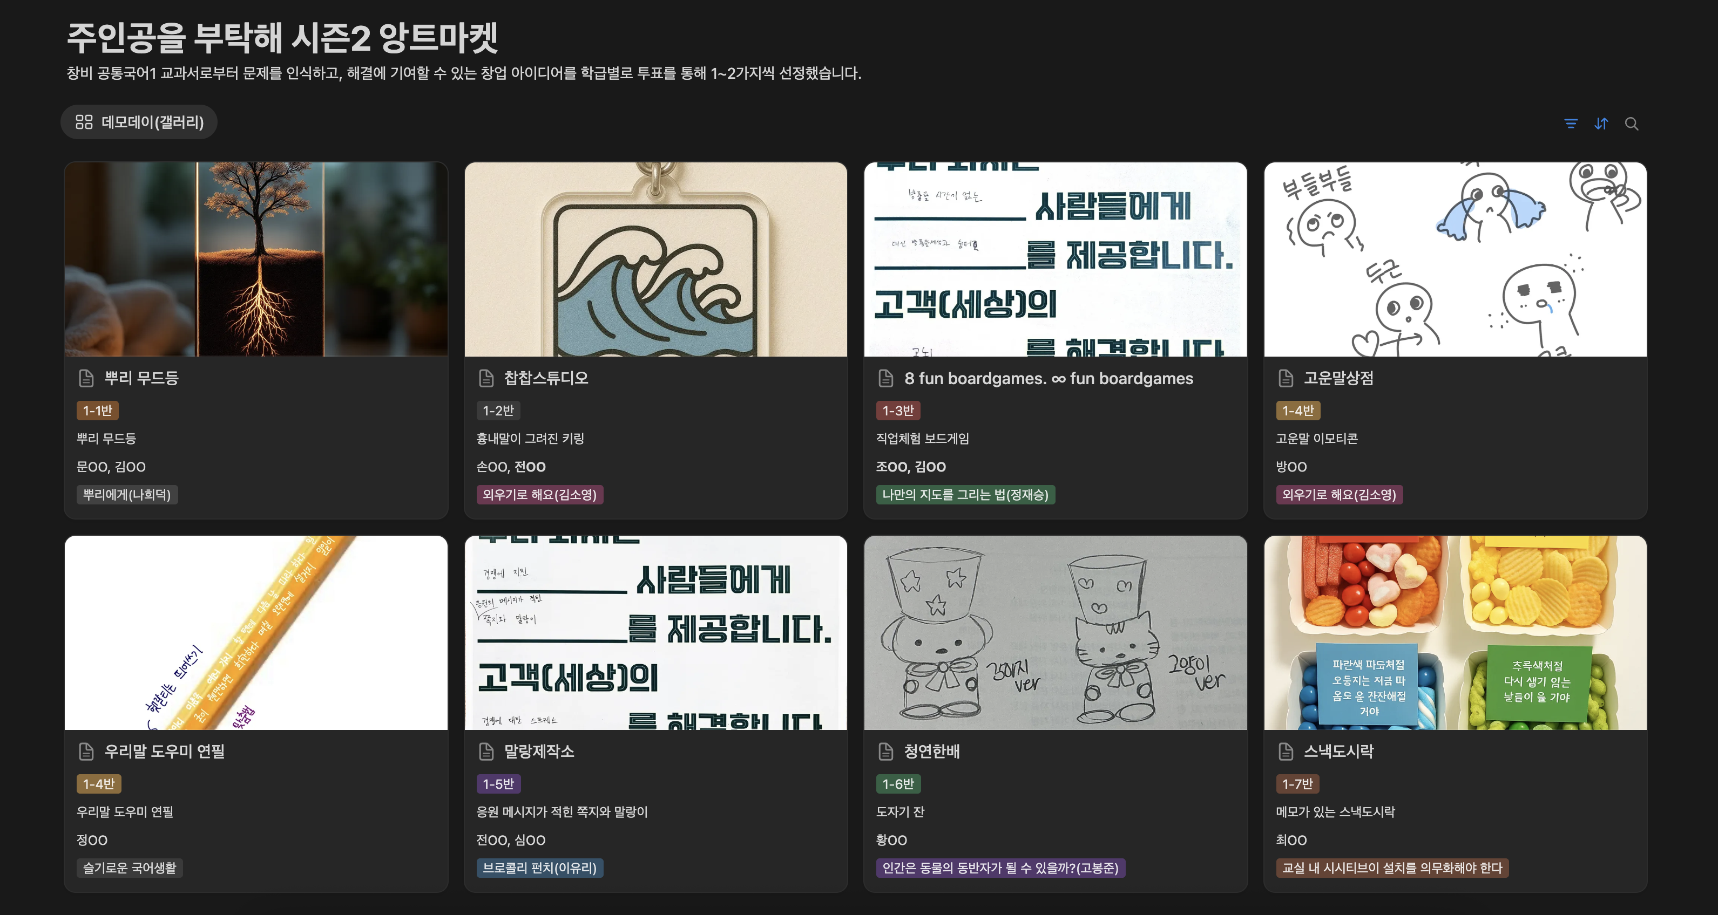Click page icon next to 뿌리 무드등
Viewport: 1718px width, 915px height.
pos(86,378)
